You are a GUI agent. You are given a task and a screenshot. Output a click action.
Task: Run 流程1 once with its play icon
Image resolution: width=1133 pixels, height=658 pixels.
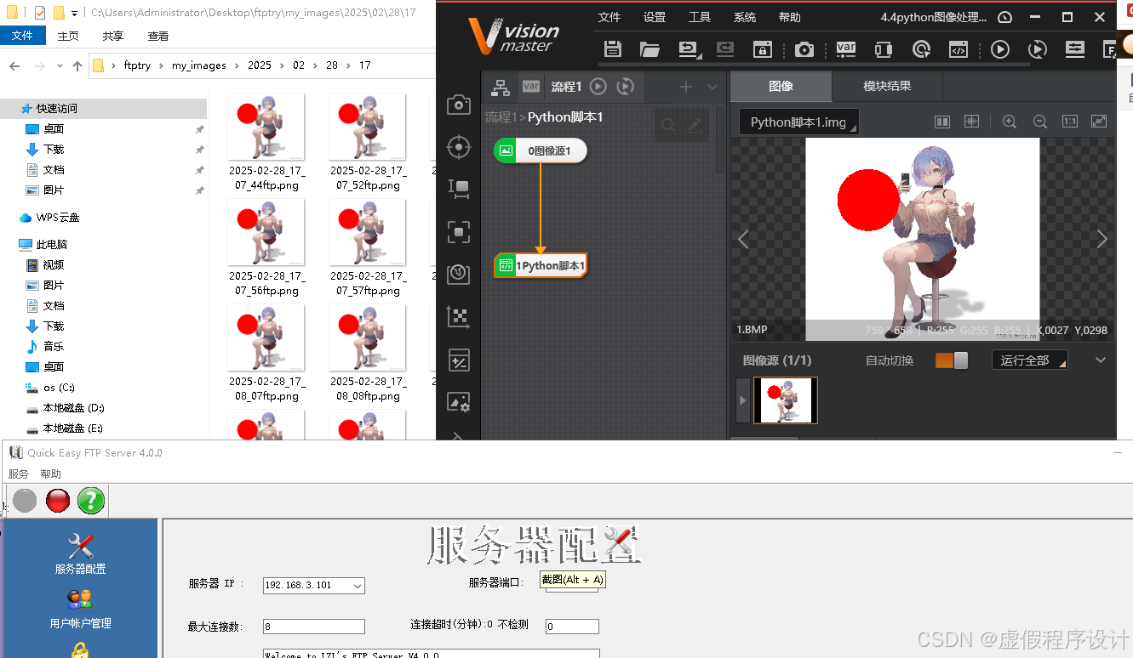tap(598, 86)
